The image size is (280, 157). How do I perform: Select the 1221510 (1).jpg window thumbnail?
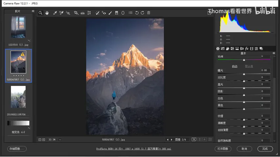[18, 27]
